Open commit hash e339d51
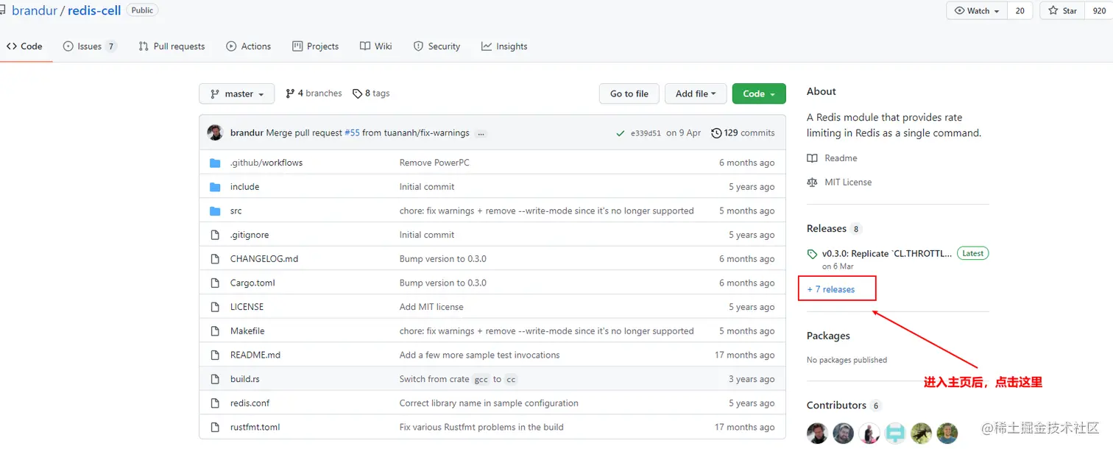1113x449 pixels. pyautogui.click(x=646, y=133)
